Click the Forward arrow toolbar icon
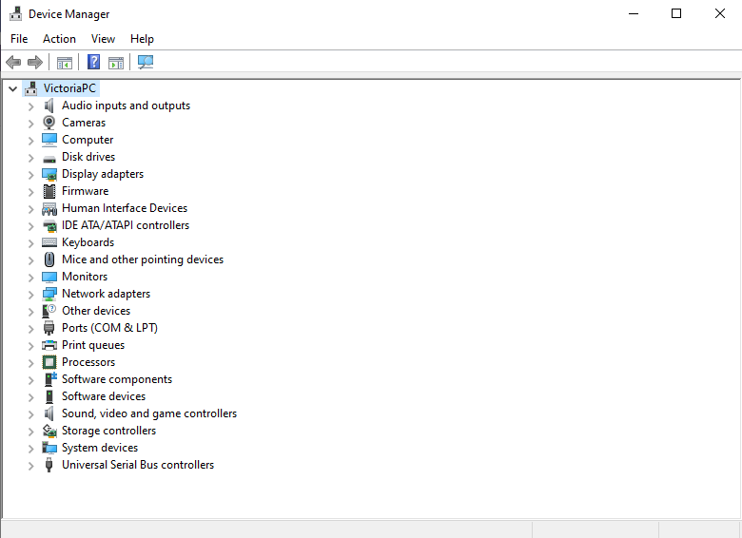The image size is (742, 538). tap(35, 62)
